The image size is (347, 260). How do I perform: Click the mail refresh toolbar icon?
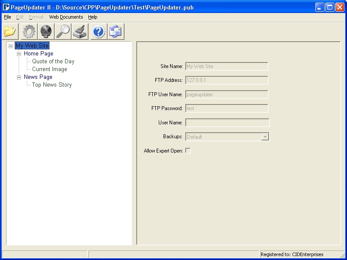point(116,32)
